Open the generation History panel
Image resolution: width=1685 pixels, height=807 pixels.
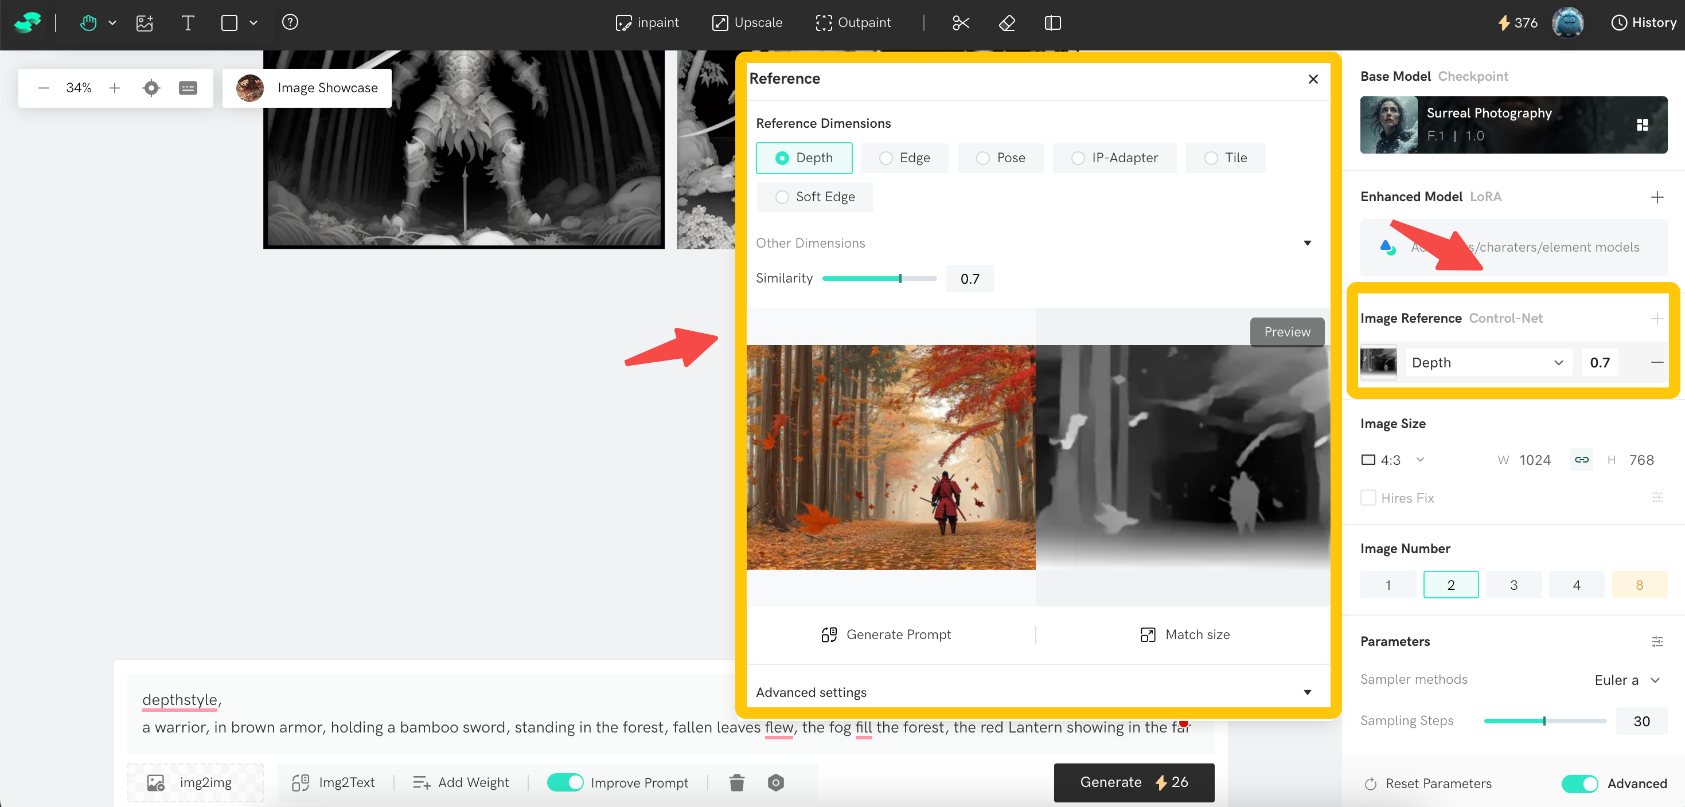click(1644, 22)
